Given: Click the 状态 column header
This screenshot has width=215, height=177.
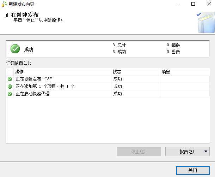Looking at the screenshot, I should coord(136,72).
